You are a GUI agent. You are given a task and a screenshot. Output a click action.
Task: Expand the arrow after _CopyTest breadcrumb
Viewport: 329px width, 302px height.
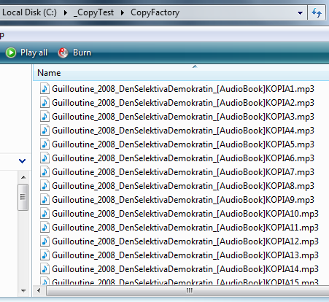(123, 12)
